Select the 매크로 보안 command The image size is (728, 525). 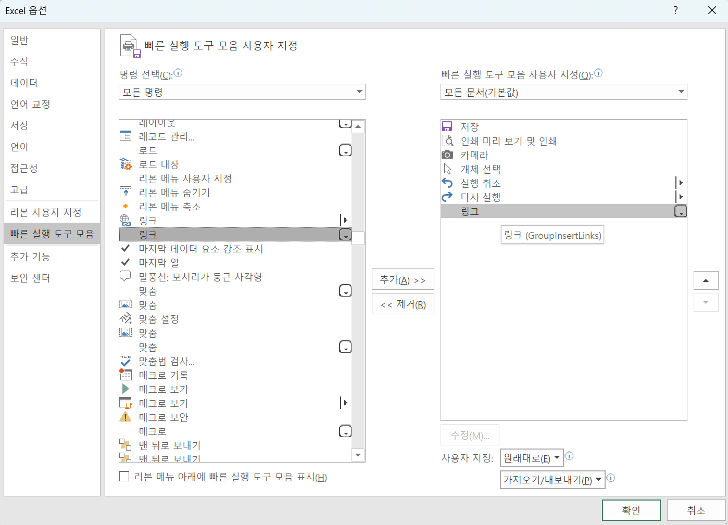[x=235, y=417]
